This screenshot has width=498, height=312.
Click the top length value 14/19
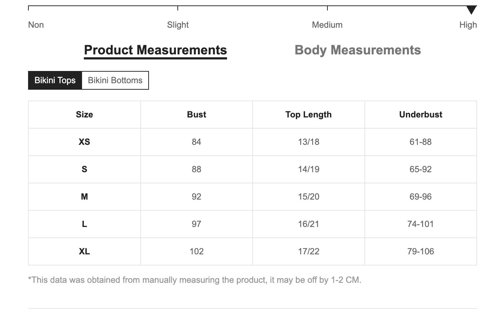(308, 169)
